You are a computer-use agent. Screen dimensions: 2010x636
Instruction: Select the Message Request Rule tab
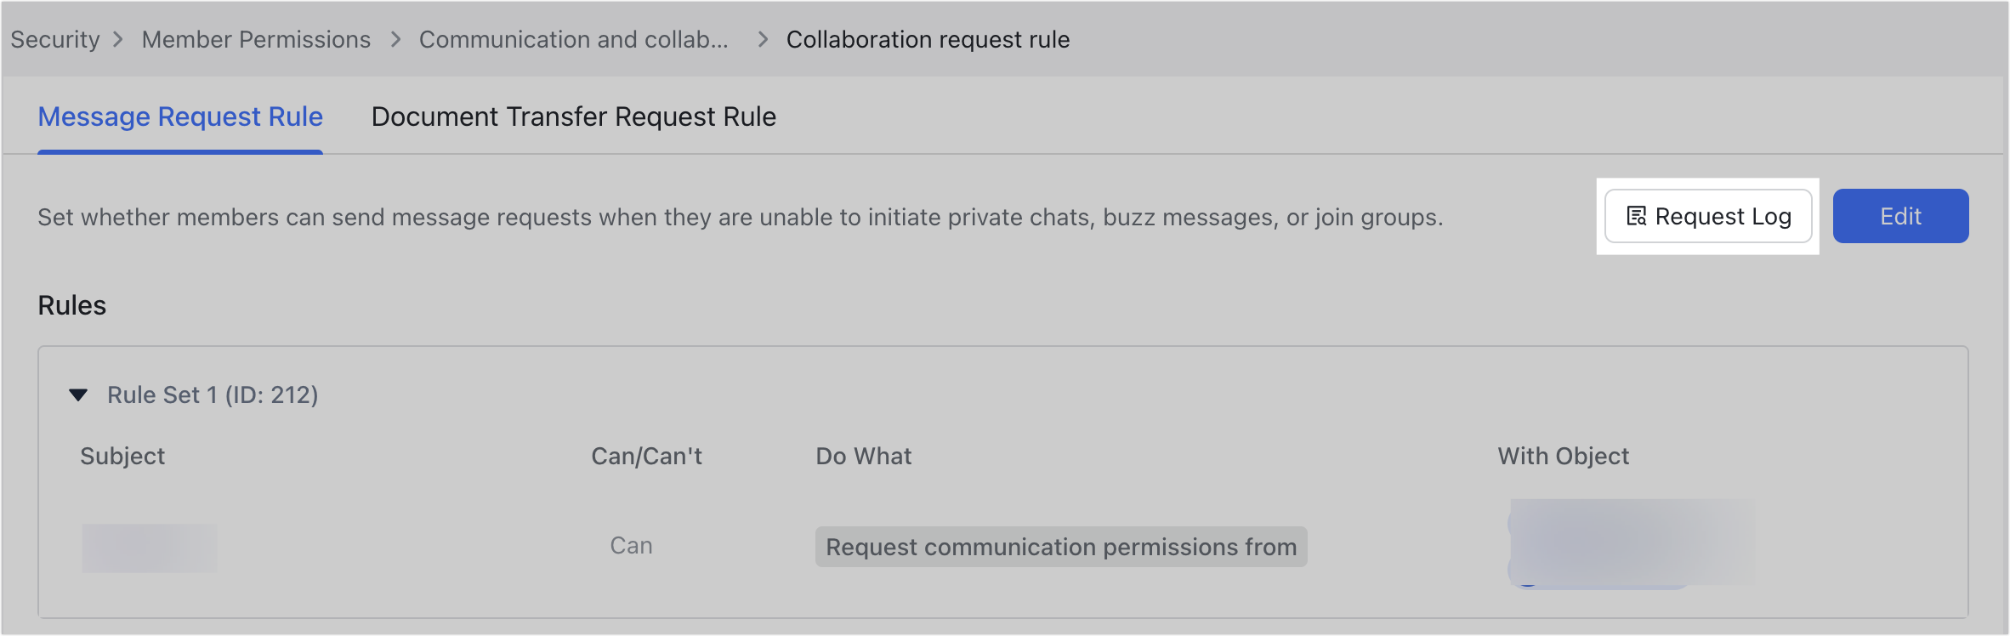pyautogui.click(x=179, y=116)
